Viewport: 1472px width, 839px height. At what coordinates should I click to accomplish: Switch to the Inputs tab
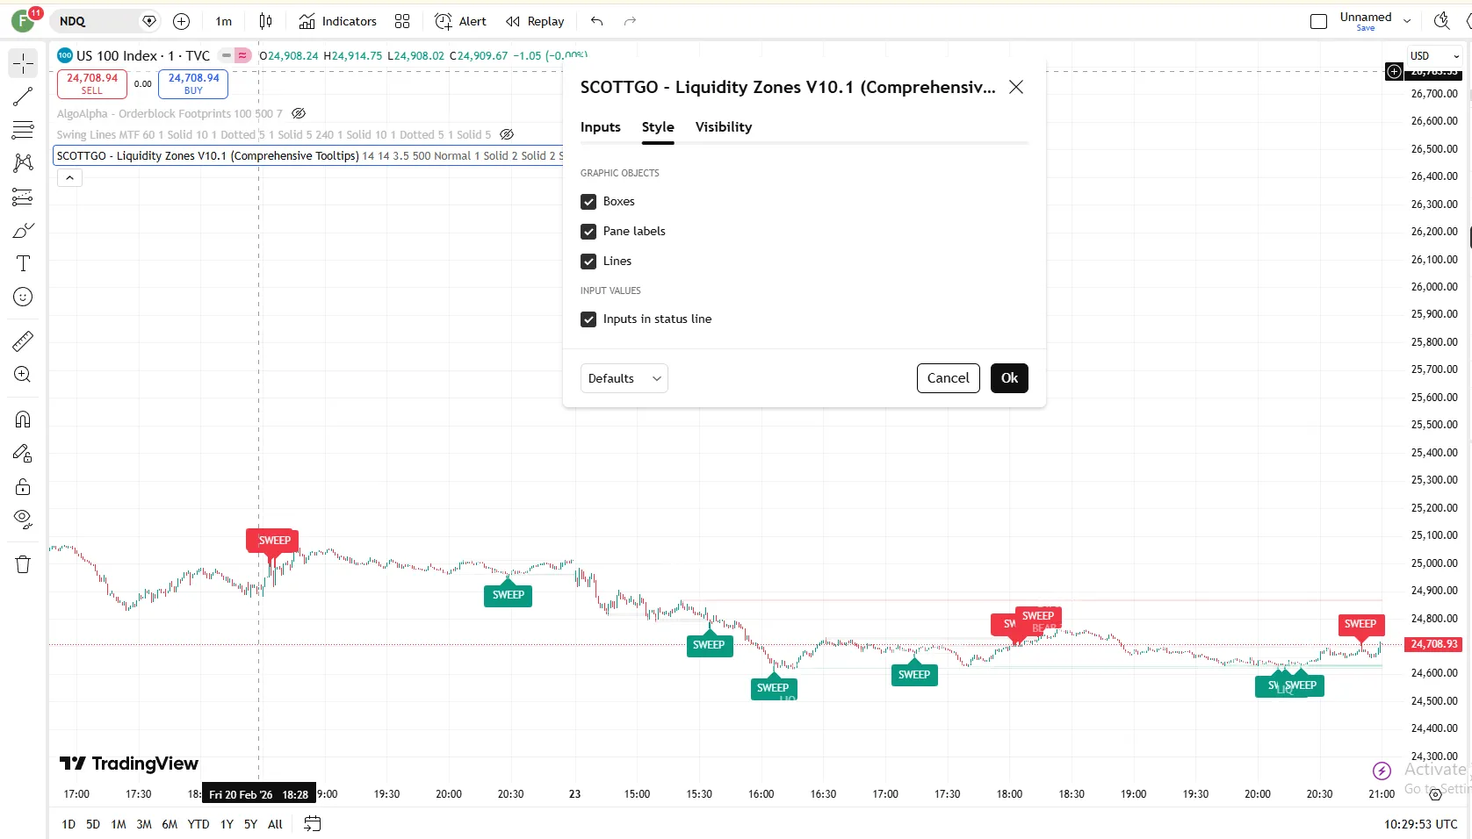pos(600,127)
